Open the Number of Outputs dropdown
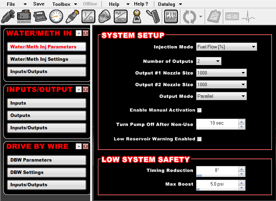The width and height of the screenshot is (276, 201). coord(209,61)
